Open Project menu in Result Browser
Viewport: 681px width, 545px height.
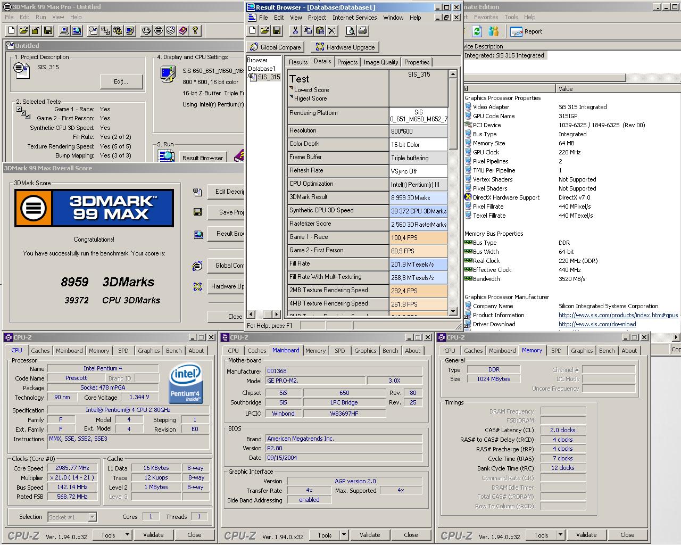click(x=317, y=18)
